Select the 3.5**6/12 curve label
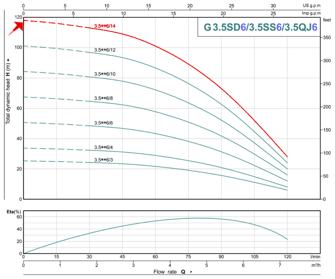 [x=105, y=50]
